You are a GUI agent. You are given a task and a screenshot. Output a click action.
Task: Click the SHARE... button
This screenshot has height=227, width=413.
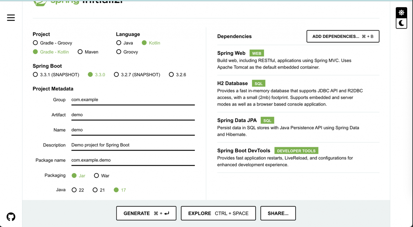click(278, 213)
